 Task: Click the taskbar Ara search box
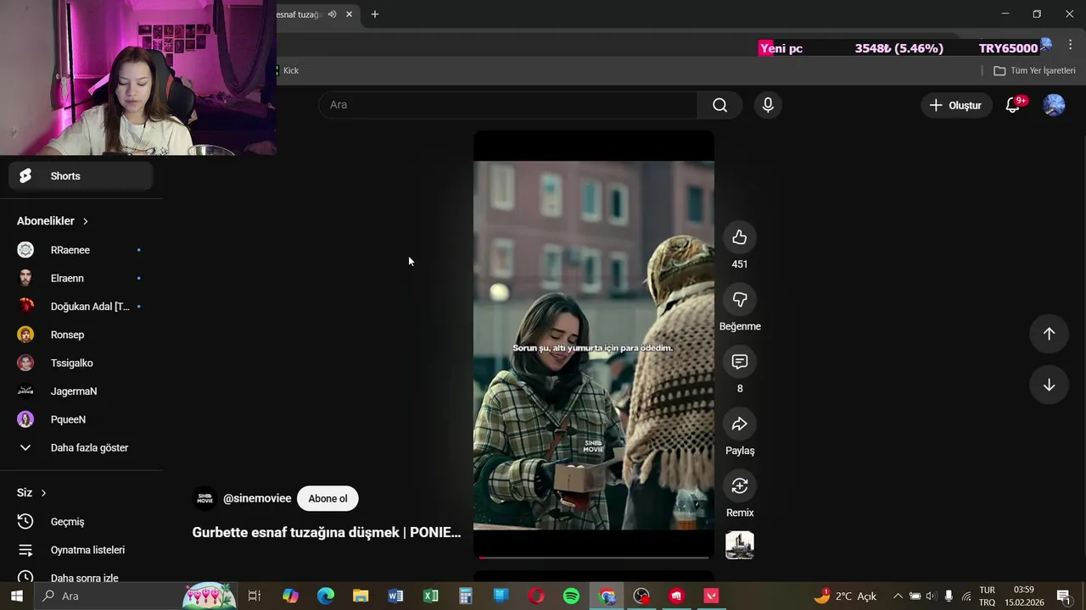point(134,596)
